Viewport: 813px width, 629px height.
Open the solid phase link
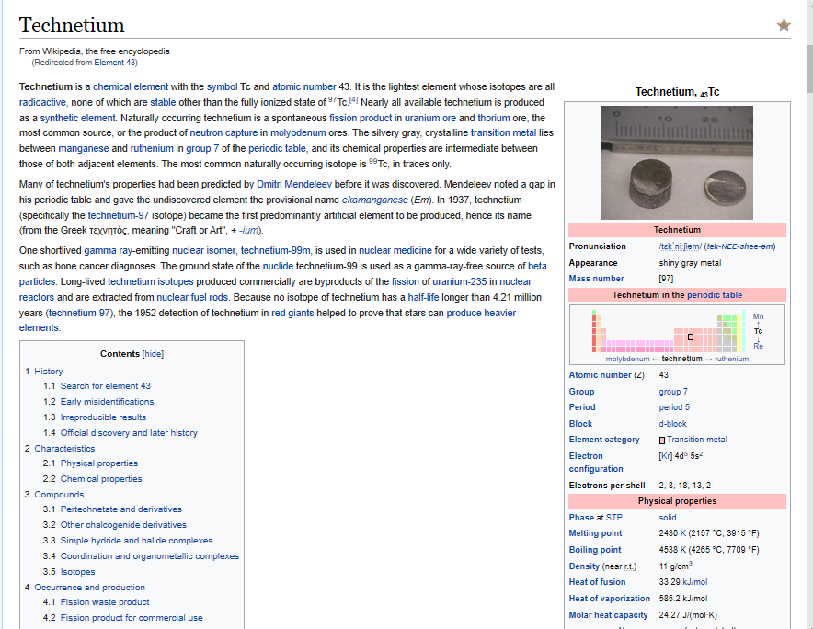[x=668, y=518]
